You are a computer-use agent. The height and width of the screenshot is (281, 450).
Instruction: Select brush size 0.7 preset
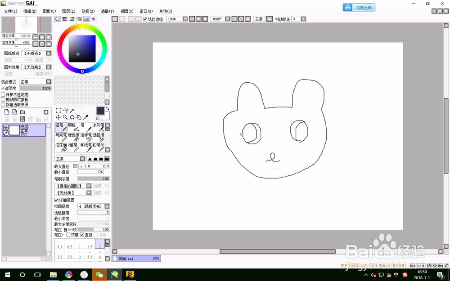click(60, 244)
